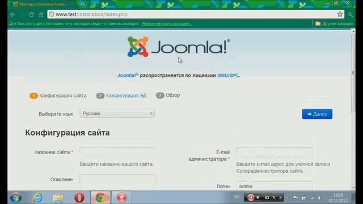
Task: Click the scrollbar up arrow
Action: (353, 31)
